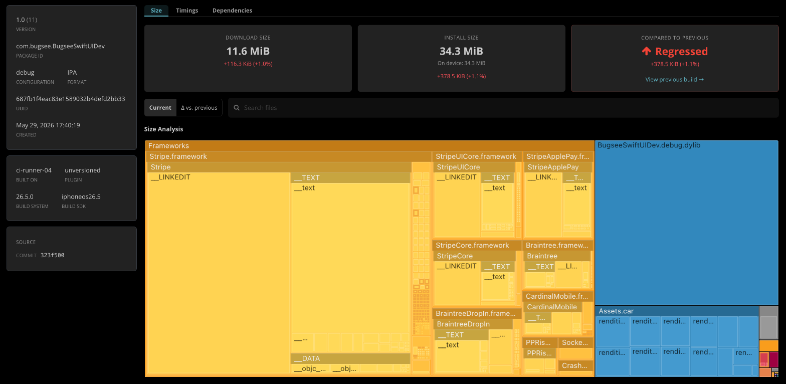Click the StripeApplePay binary header
786x384 pixels.
click(558, 167)
